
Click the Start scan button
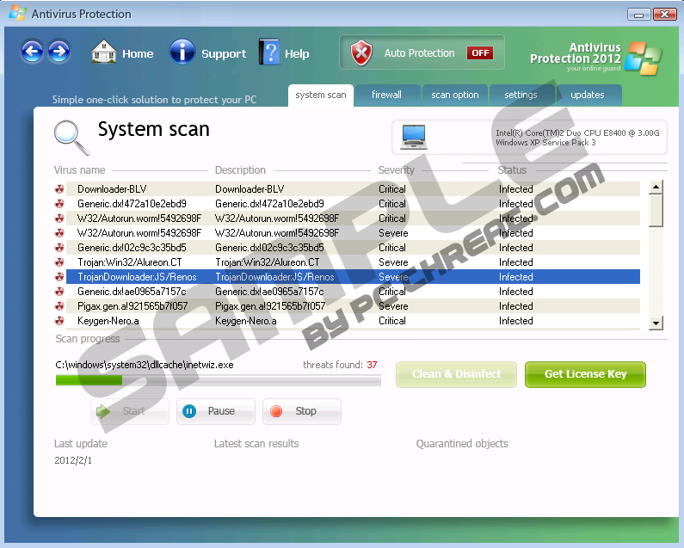pos(130,411)
